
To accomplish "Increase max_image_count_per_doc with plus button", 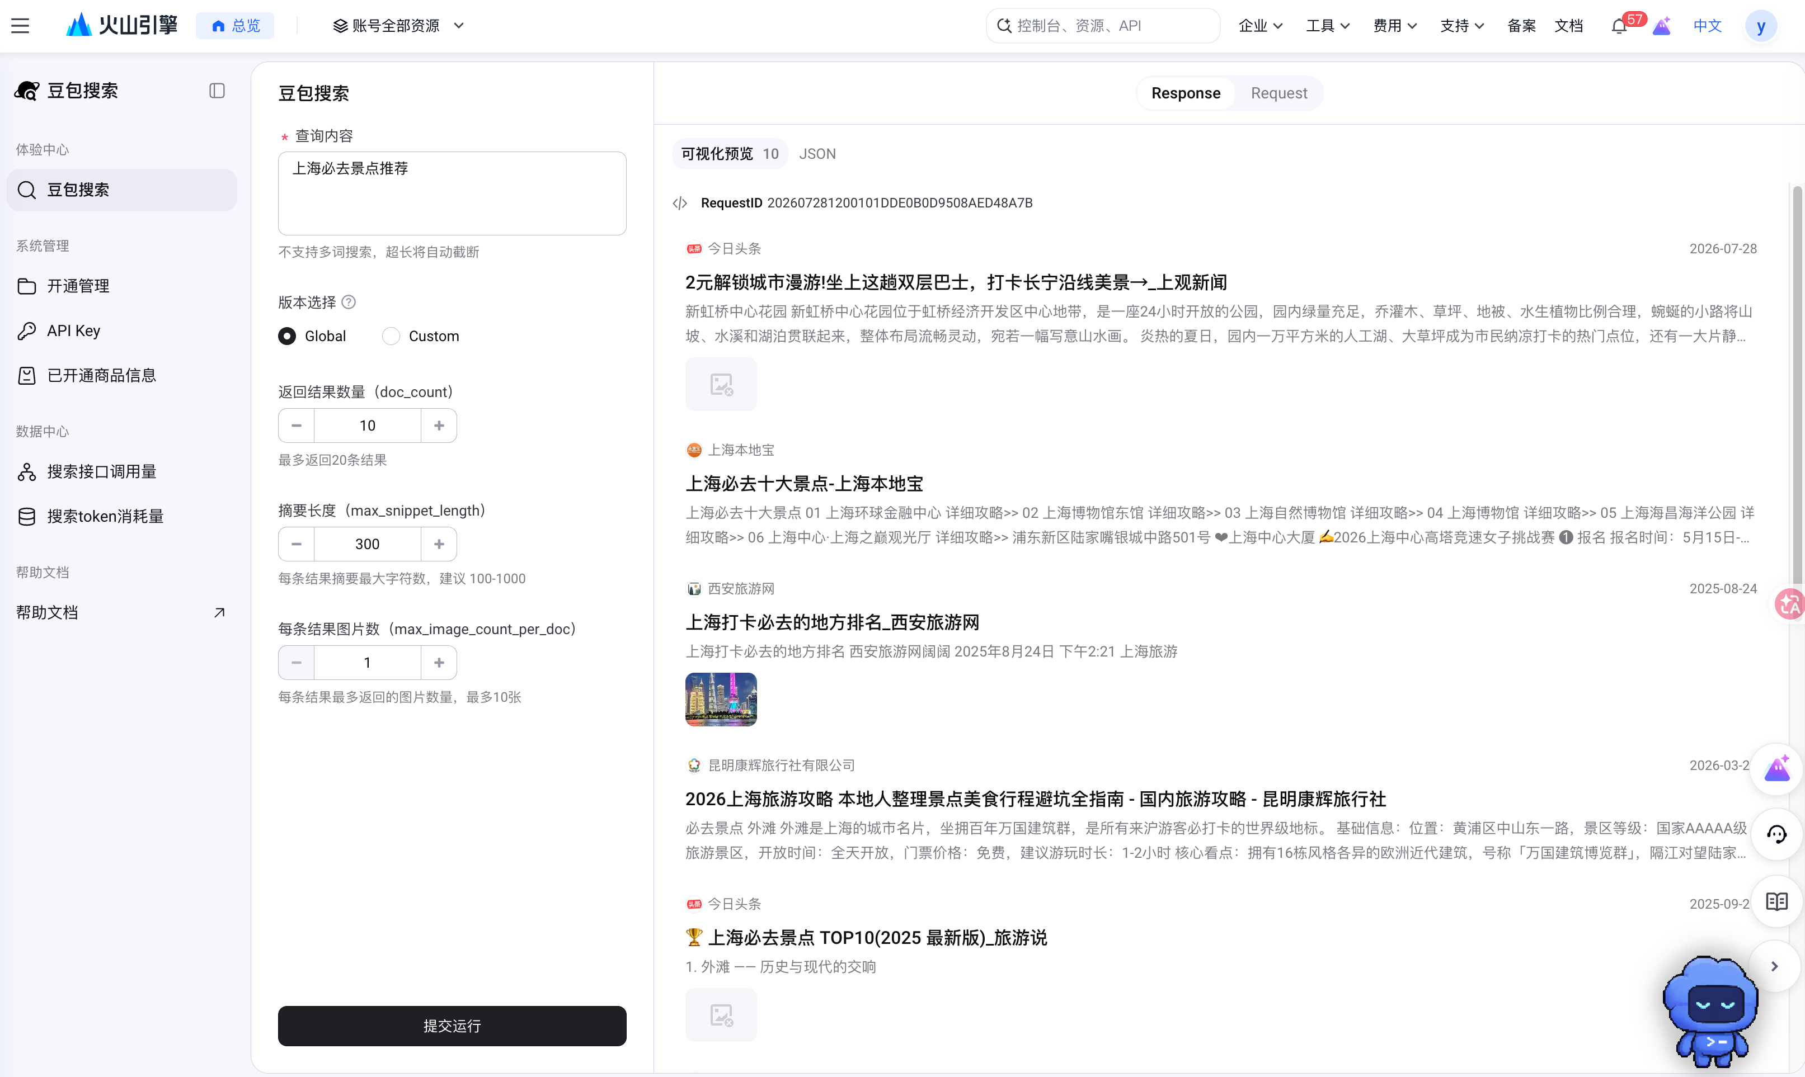I will (439, 663).
